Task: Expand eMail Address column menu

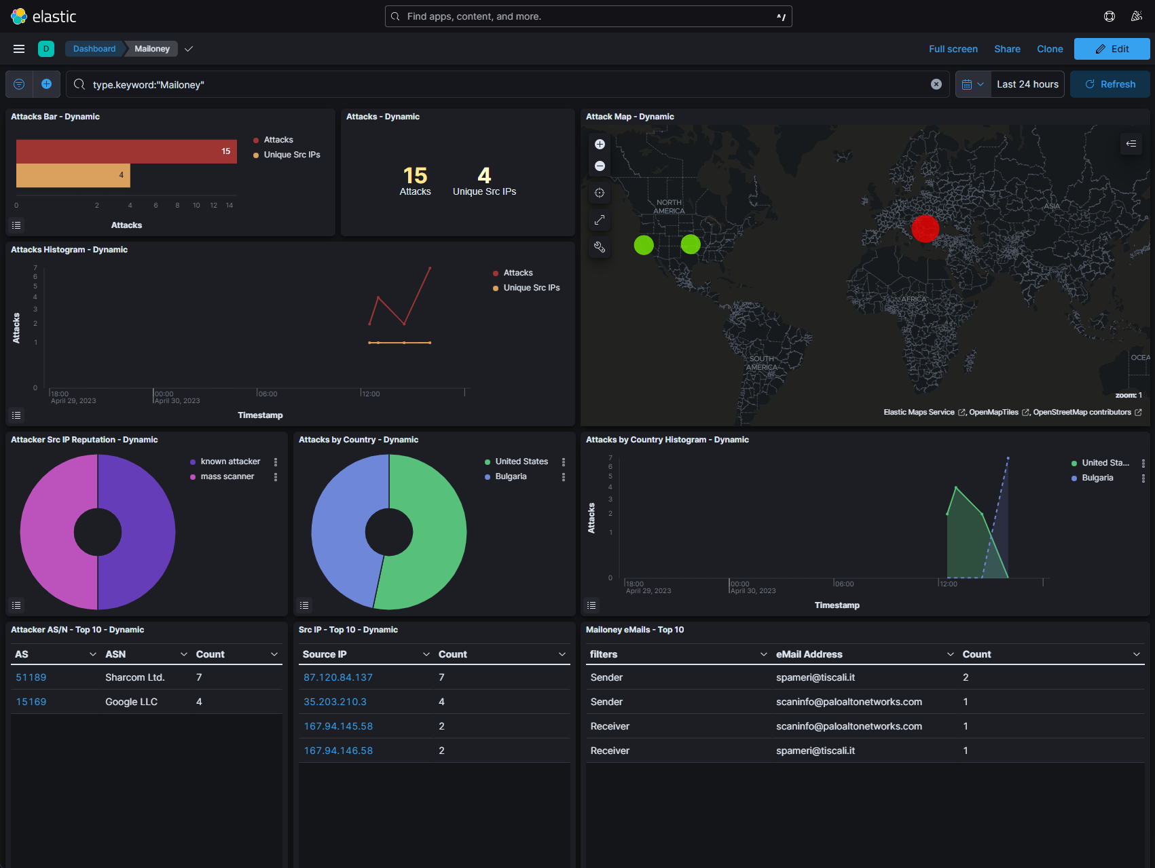Action: pos(950,654)
